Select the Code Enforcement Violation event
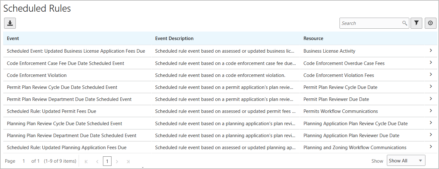The image size is (439, 169). 37,75
